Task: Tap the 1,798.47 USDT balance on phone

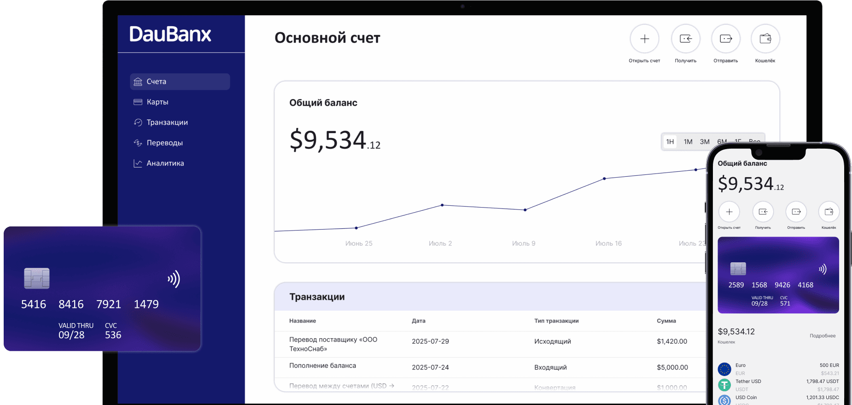Action: tap(823, 382)
